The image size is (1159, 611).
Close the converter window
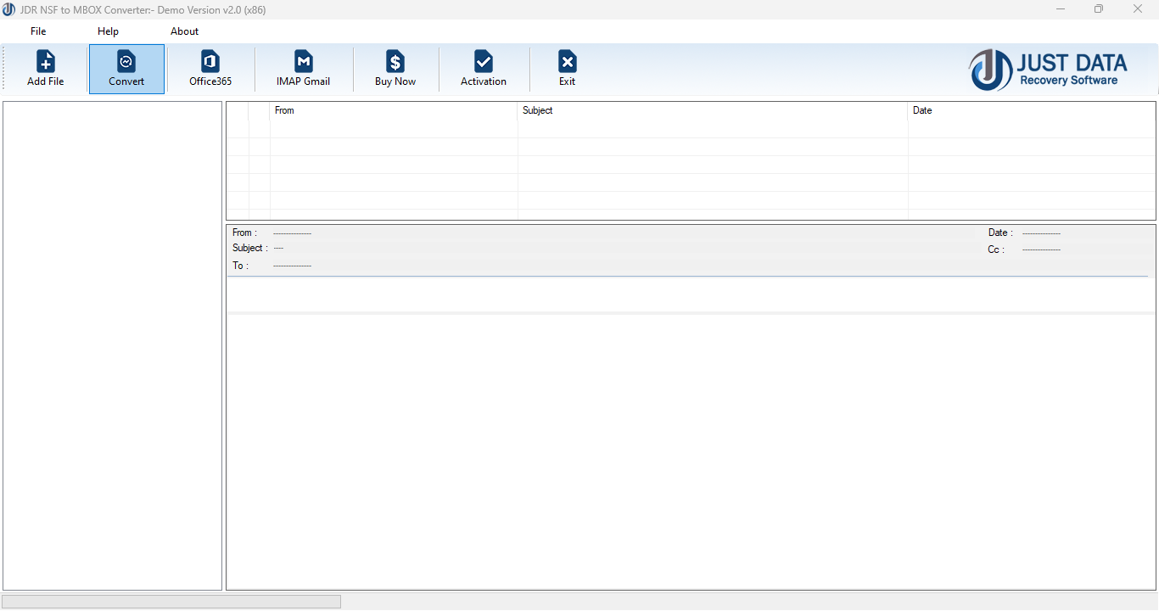pos(1138,9)
